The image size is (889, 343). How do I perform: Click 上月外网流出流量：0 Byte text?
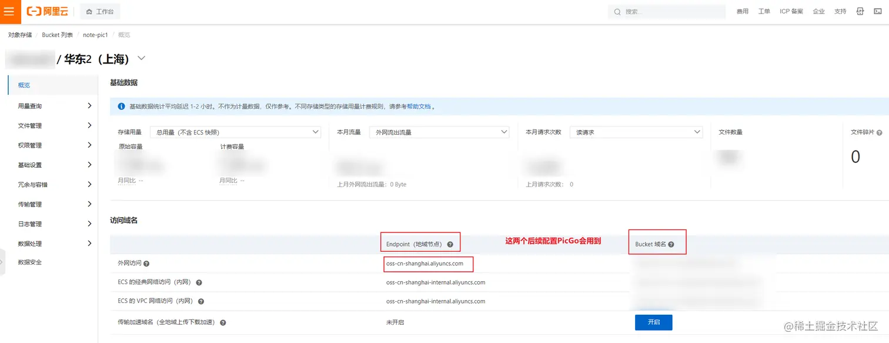372,184
